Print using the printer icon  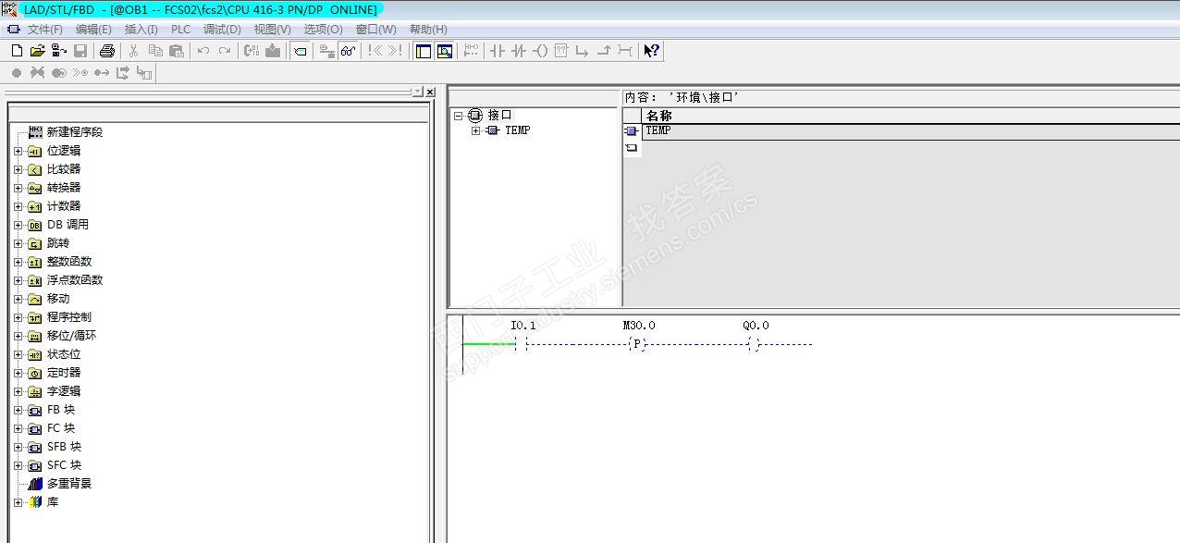[107, 51]
